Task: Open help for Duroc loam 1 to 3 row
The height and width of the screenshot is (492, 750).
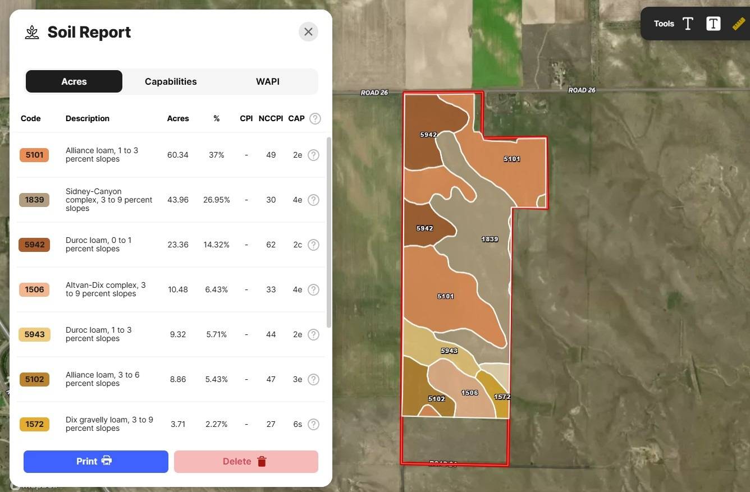Action: 313,334
